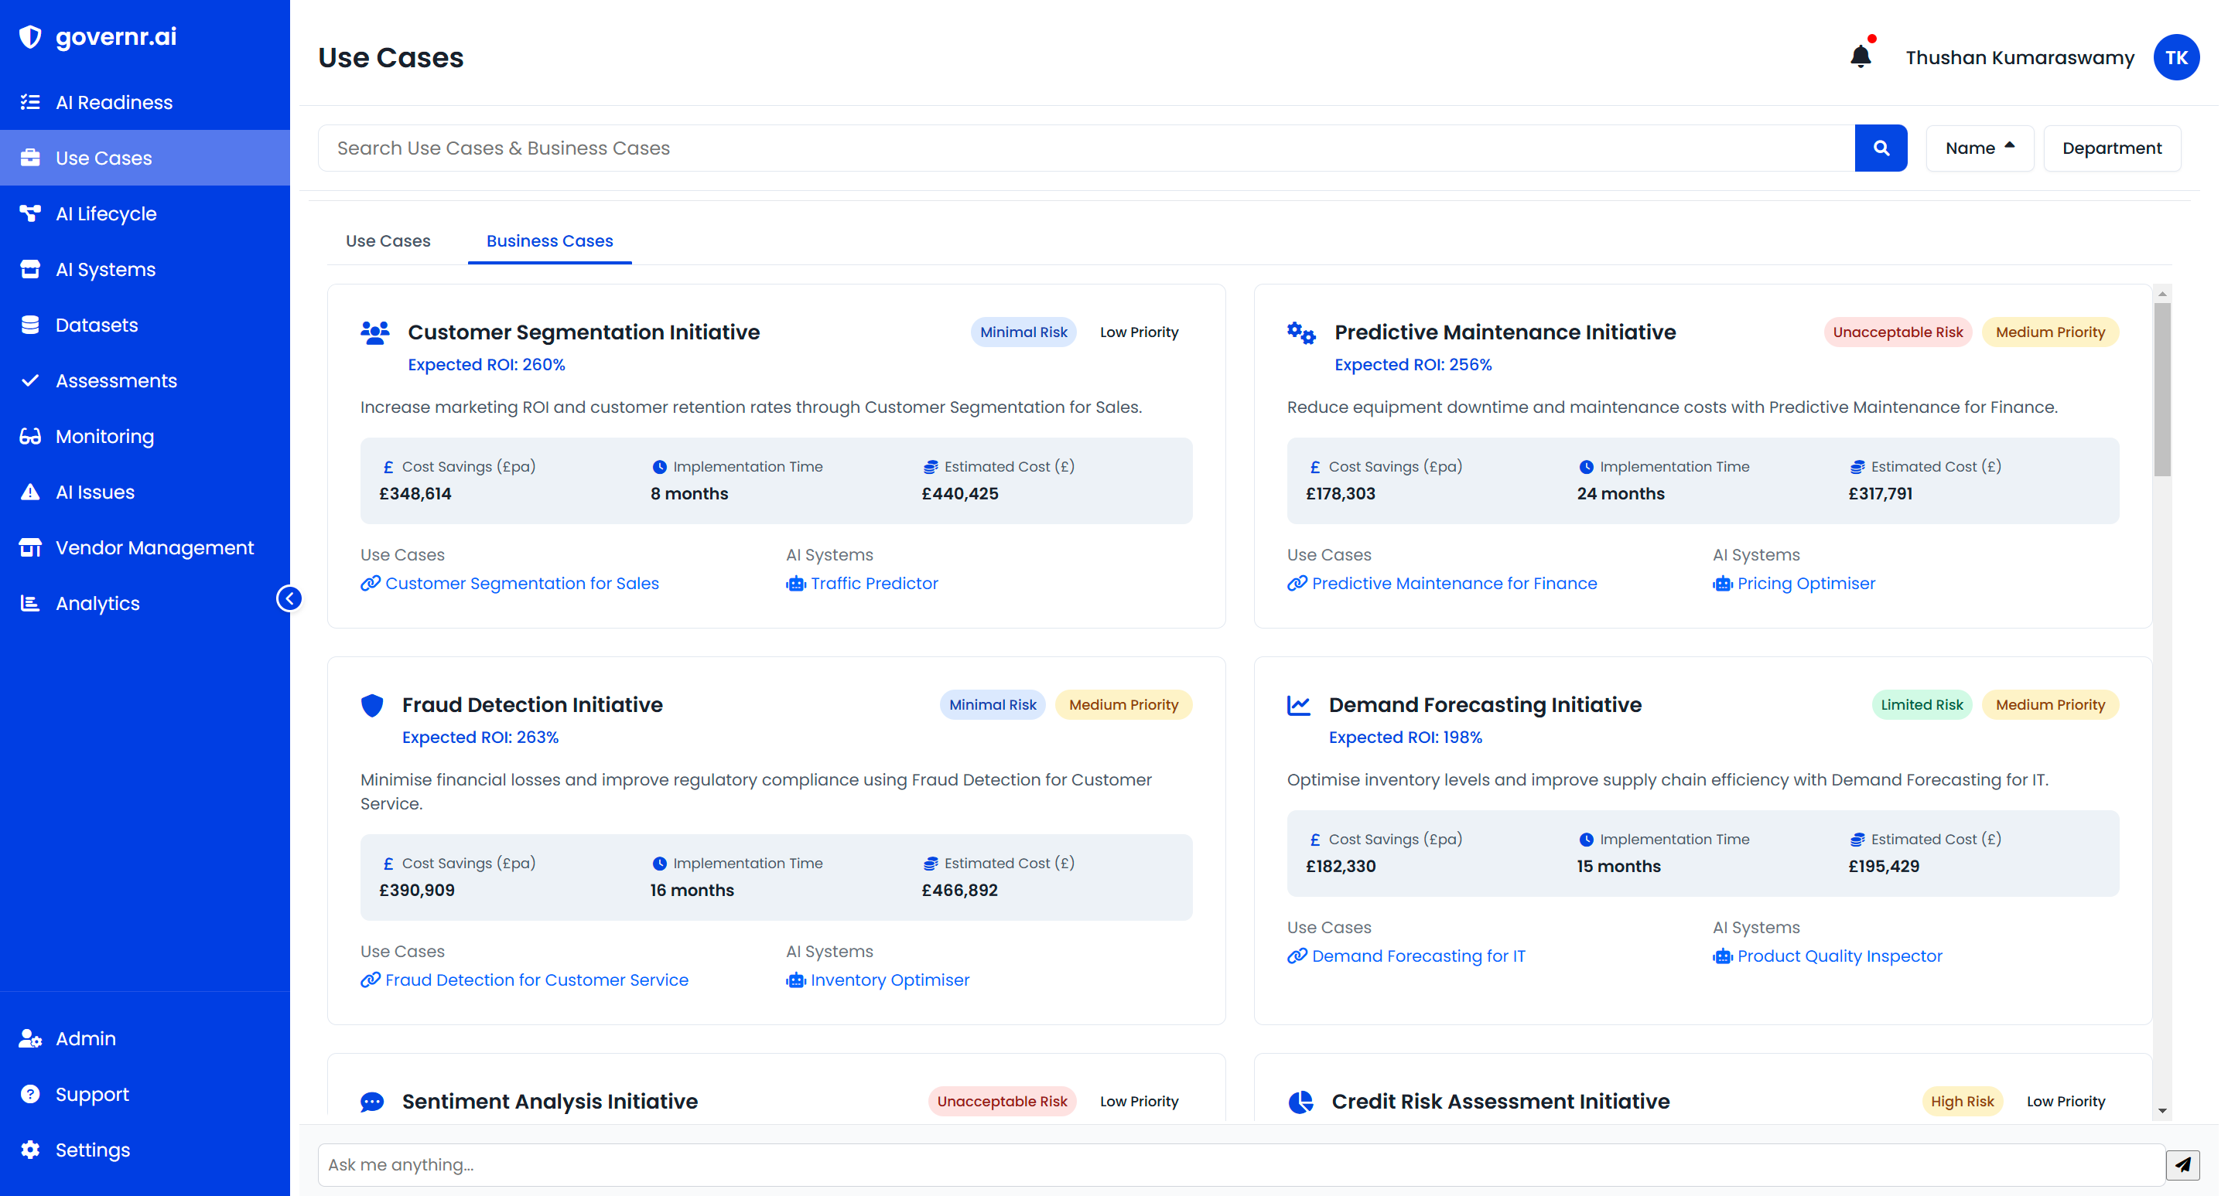Click Thushan Kumaraswamy user name
The image size is (2228, 1196).
pyautogui.click(x=2020, y=58)
